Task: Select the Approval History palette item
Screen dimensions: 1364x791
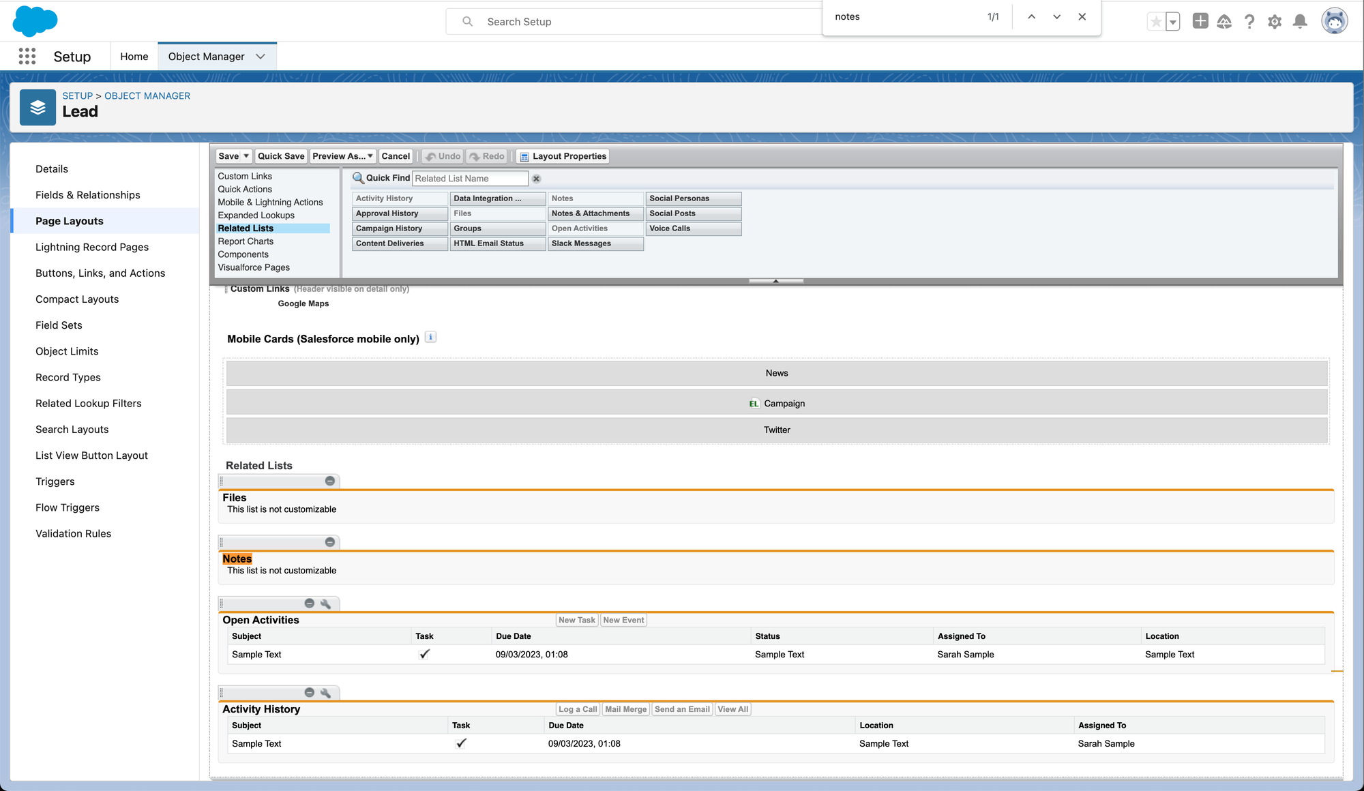Action: pos(400,213)
